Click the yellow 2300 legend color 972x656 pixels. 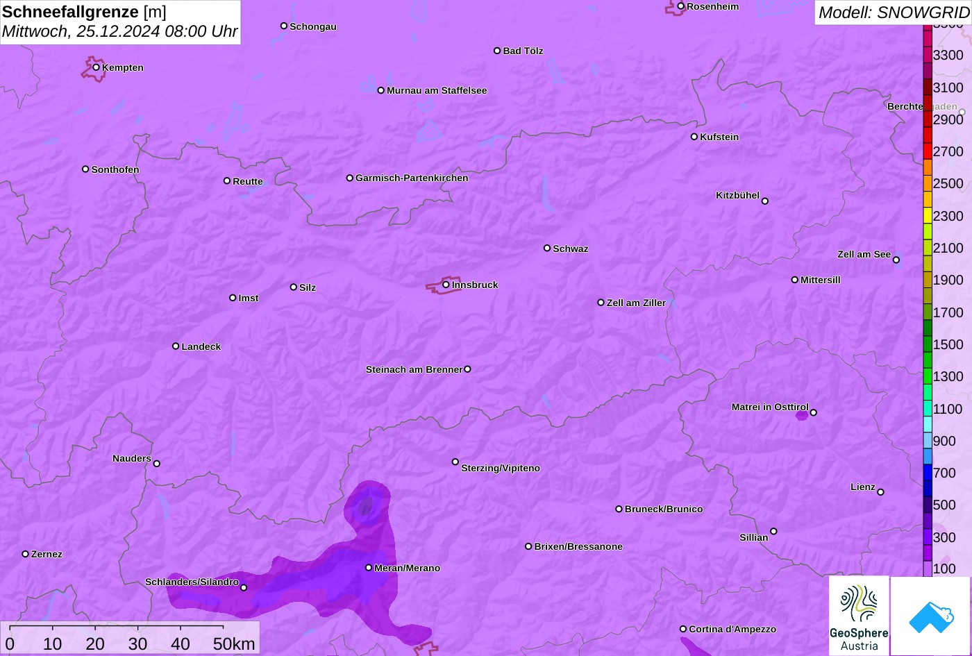(928, 215)
